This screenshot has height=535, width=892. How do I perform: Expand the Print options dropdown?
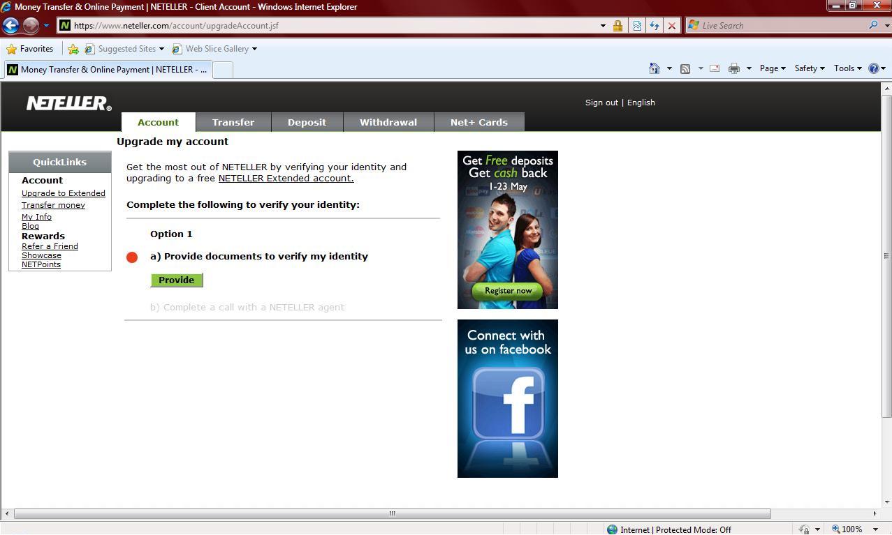point(749,68)
